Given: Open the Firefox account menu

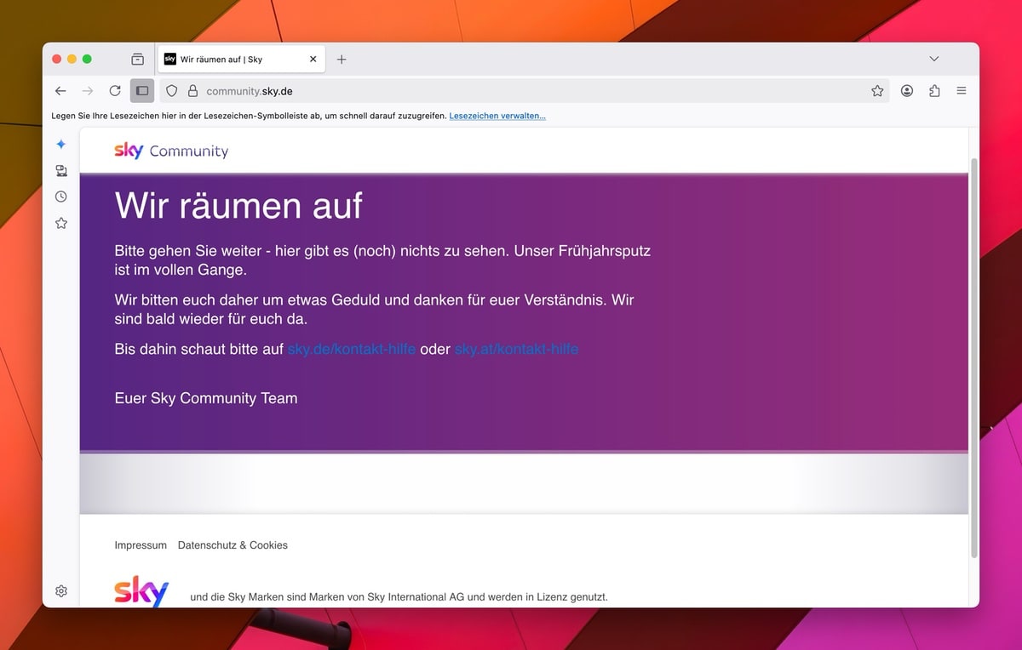Looking at the screenshot, I should tap(907, 91).
